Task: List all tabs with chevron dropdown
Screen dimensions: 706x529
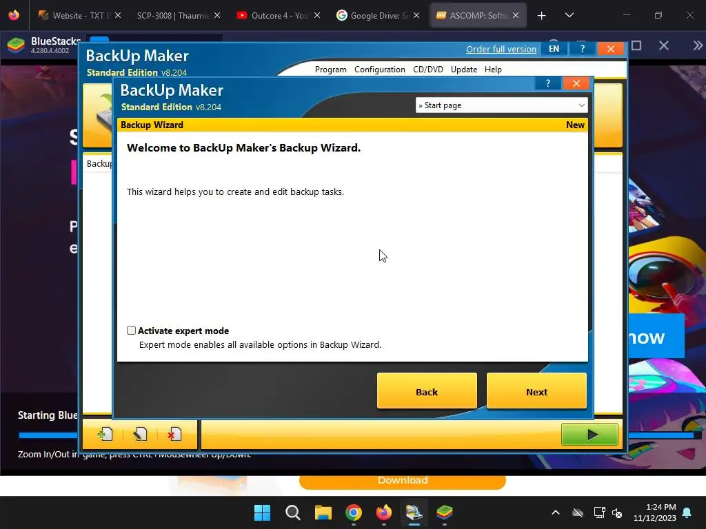Action: pyautogui.click(x=569, y=15)
